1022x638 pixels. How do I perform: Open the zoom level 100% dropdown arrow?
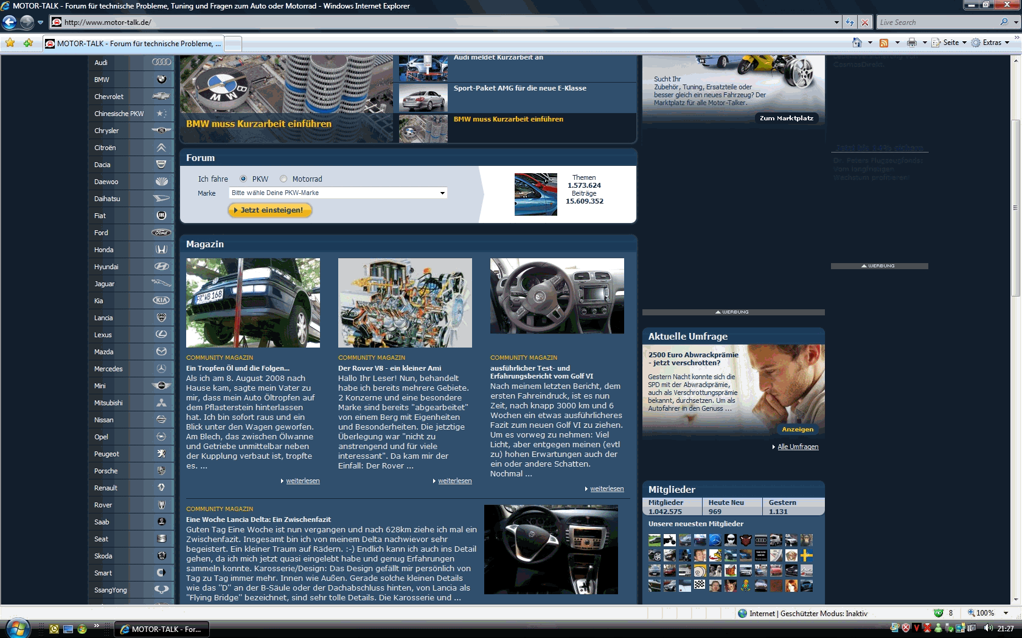point(1006,613)
